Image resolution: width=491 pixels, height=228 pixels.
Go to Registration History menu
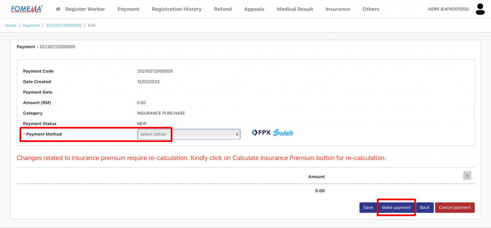pyautogui.click(x=176, y=9)
